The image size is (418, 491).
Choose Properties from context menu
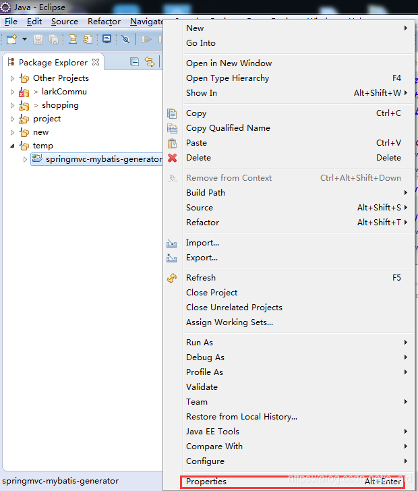(293, 482)
